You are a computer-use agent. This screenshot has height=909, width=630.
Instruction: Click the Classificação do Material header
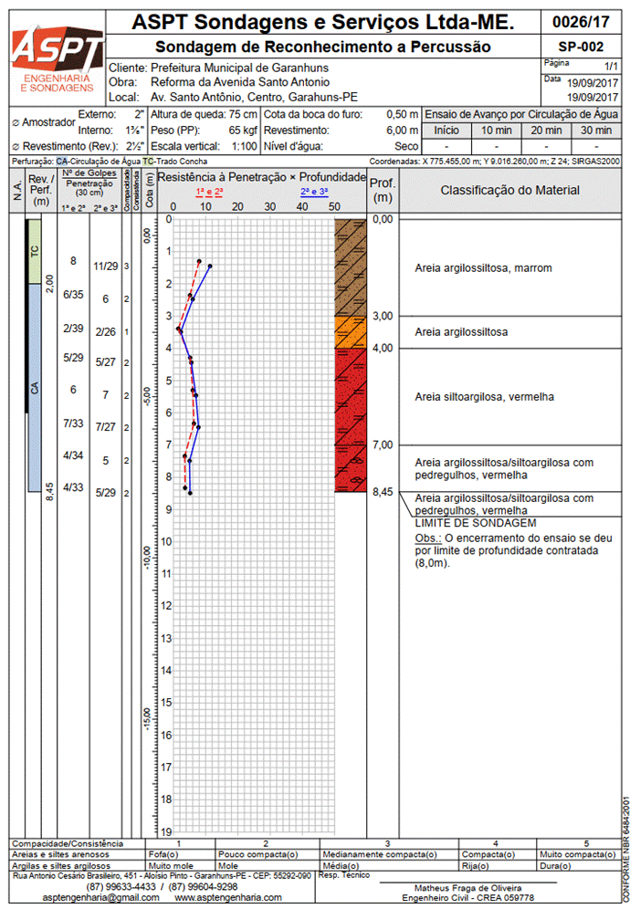click(x=509, y=190)
